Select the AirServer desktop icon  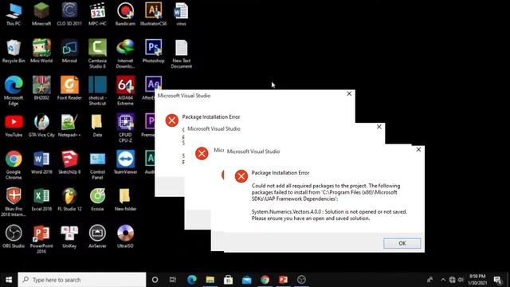pyautogui.click(x=97, y=237)
